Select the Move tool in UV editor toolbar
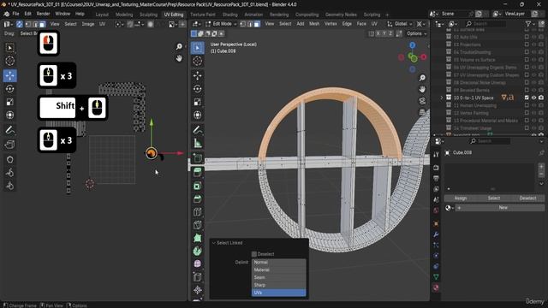Image resolution: width=548 pixels, height=308 pixels. (9, 75)
